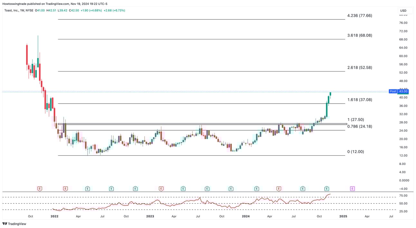Screen dimensions: 416x228
Task: Select the 3.618 (68.08) Fibonacci label
Action: tap(360, 35)
